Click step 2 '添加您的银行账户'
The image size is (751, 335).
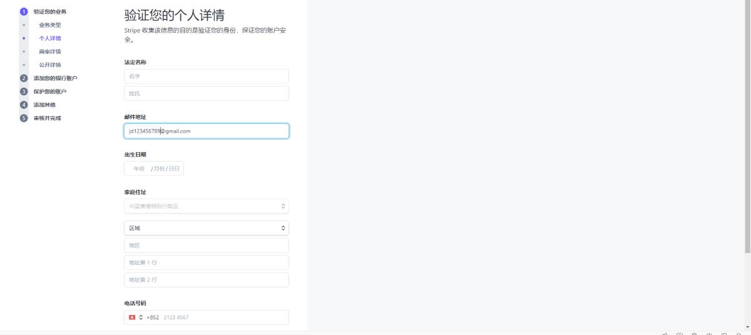tap(56, 78)
